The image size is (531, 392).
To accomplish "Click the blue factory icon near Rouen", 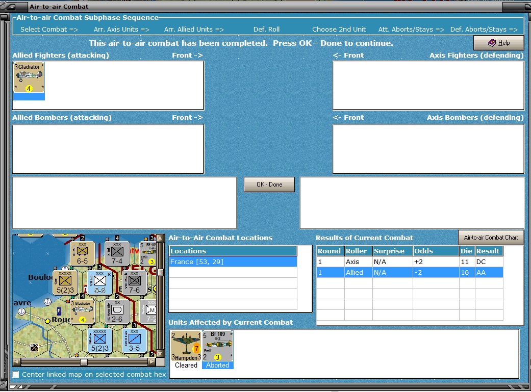I will pos(59,311).
